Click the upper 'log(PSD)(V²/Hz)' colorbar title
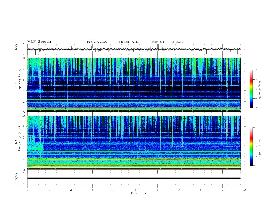The width and height of the screenshot is (275, 213). (260, 91)
